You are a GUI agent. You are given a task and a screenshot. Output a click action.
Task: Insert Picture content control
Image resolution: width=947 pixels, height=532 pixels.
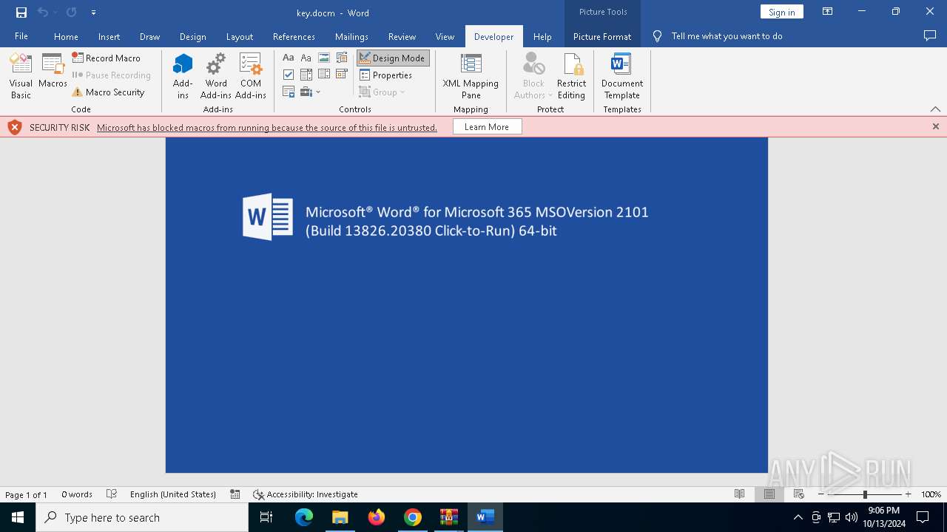pyautogui.click(x=324, y=58)
